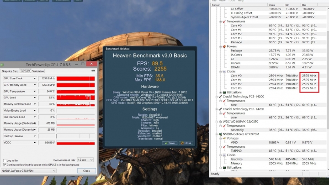Open the GPU Temperature sensor dropdown
The width and height of the screenshot is (329, 185).
coord(35,91)
